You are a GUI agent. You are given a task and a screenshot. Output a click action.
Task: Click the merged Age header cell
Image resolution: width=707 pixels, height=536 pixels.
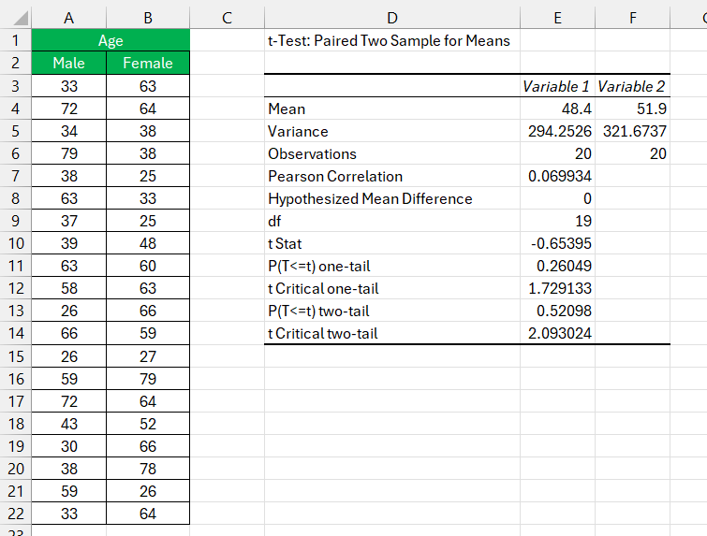[x=110, y=40]
